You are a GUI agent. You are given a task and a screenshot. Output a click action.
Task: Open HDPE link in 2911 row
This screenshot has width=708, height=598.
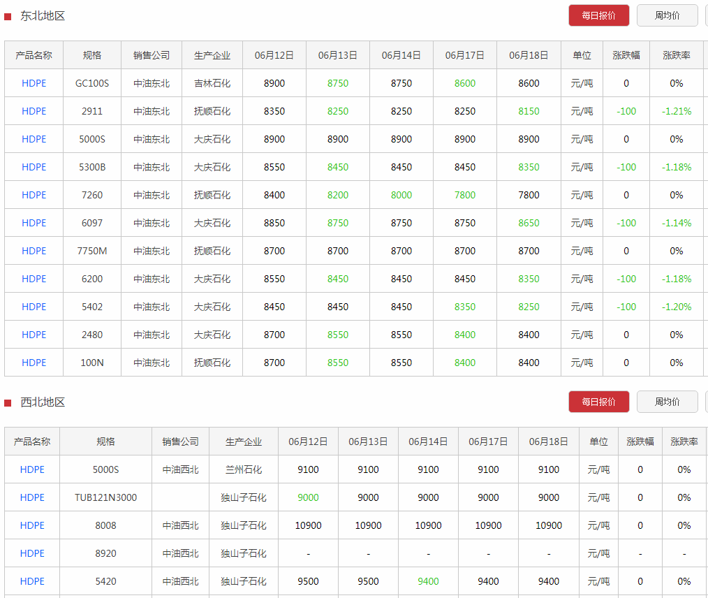[x=34, y=111]
